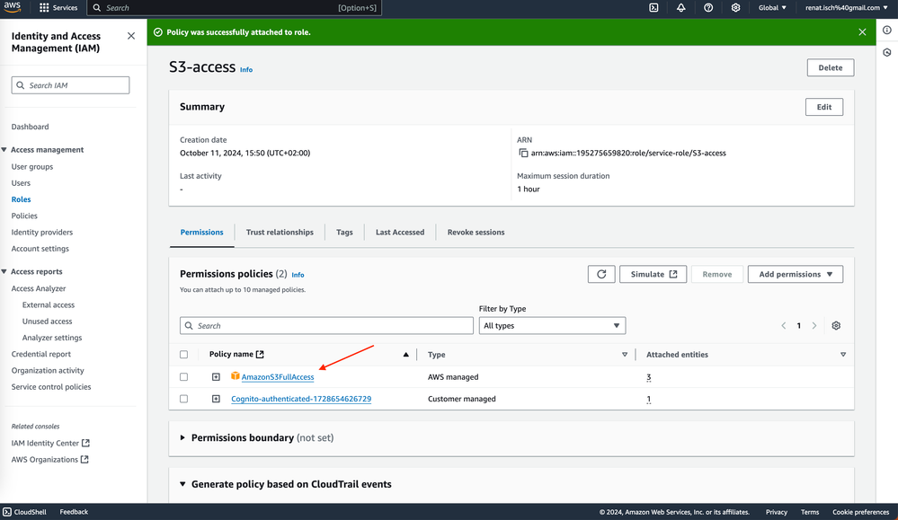Open CloudShell from top navigation bar
This screenshot has height=520, width=898.
click(653, 7)
